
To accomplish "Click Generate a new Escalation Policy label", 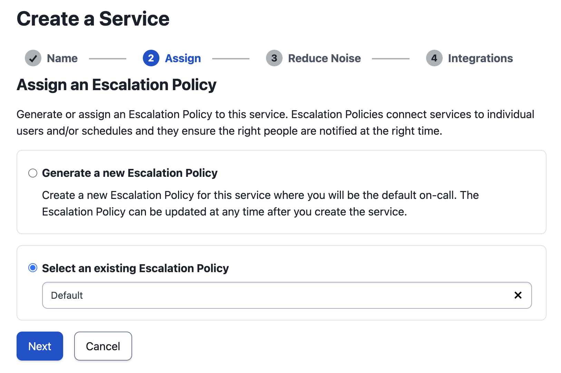I will [x=130, y=173].
